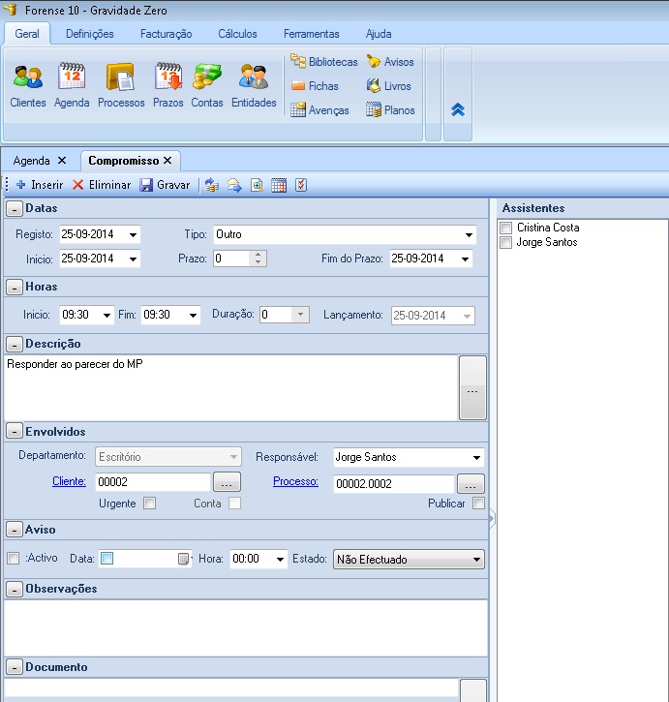Open Planos from the ribbon

(x=390, y=109)
